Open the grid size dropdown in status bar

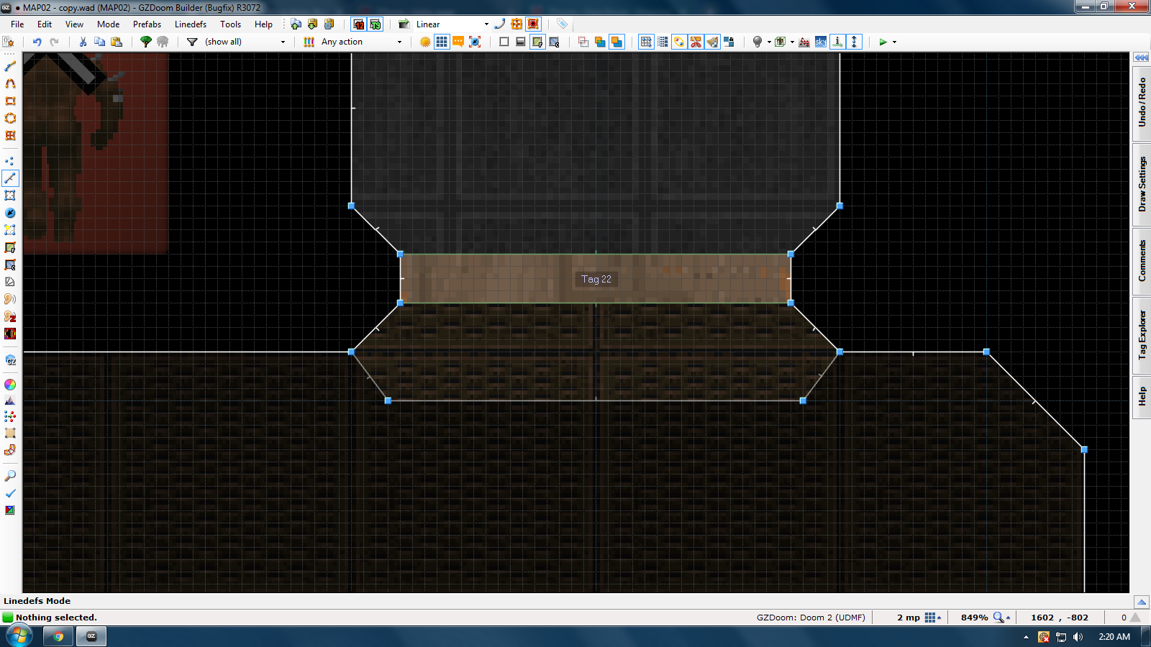point(933,618)
